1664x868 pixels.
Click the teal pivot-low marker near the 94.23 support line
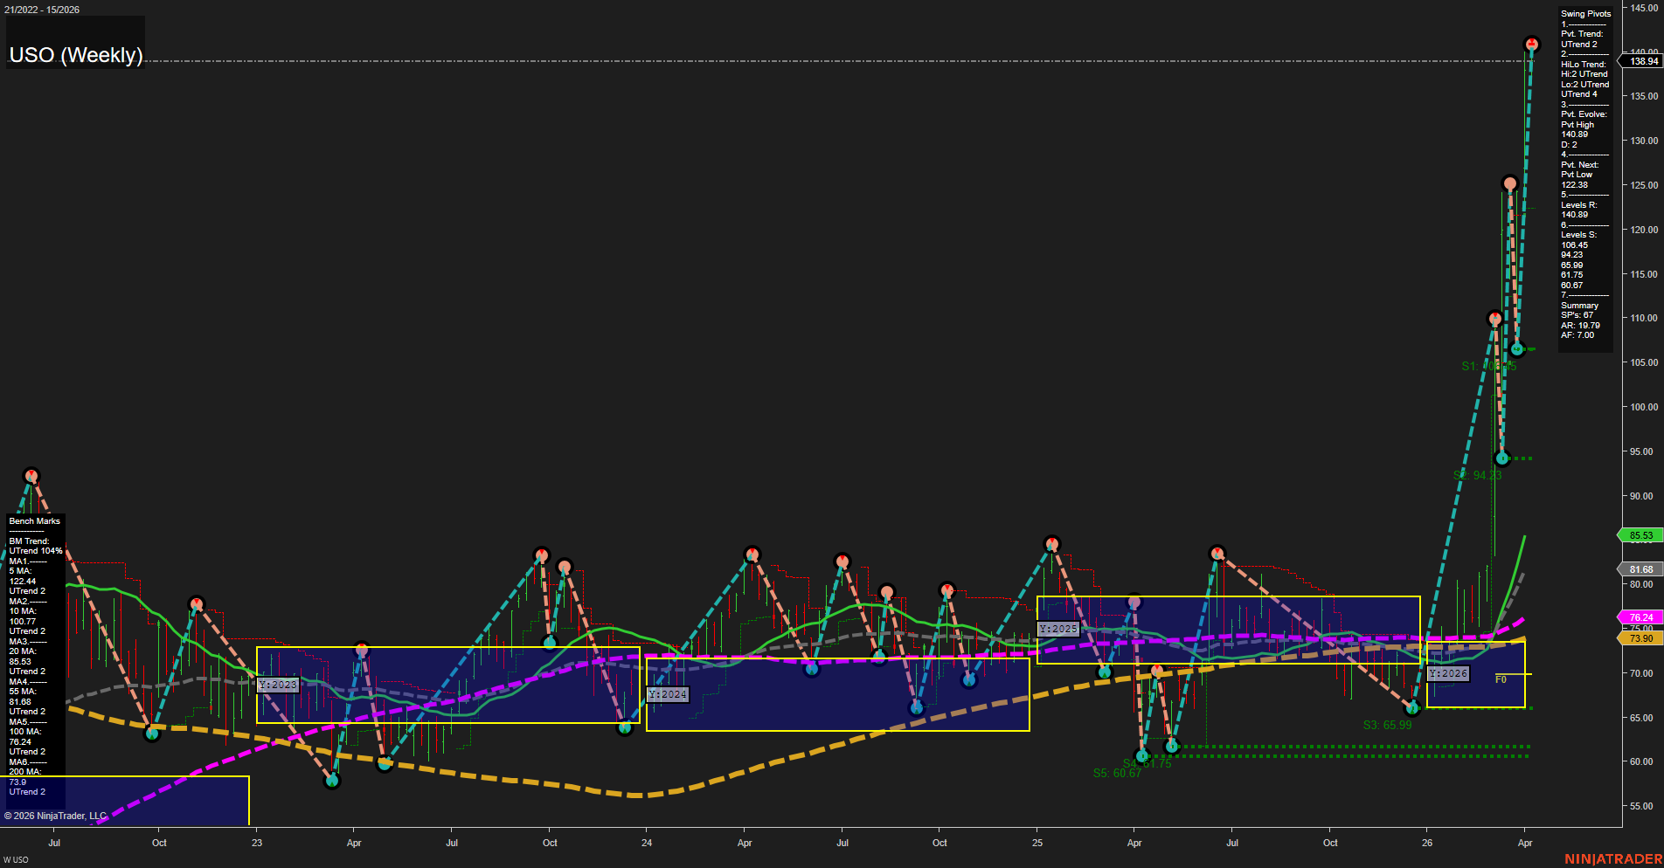point(1501,458)
